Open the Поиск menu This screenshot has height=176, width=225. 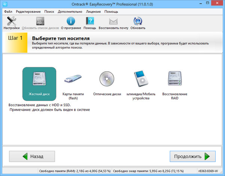(49, 12)
